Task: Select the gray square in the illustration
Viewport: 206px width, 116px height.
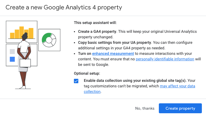Action: point(12,52)
